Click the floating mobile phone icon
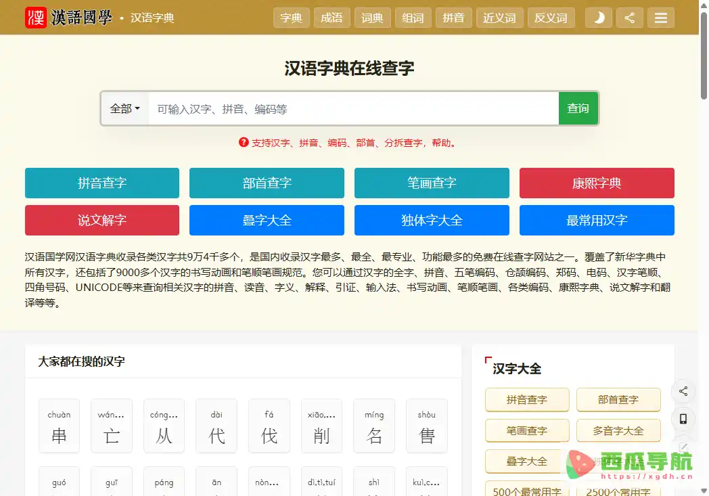 coord(683,419)
